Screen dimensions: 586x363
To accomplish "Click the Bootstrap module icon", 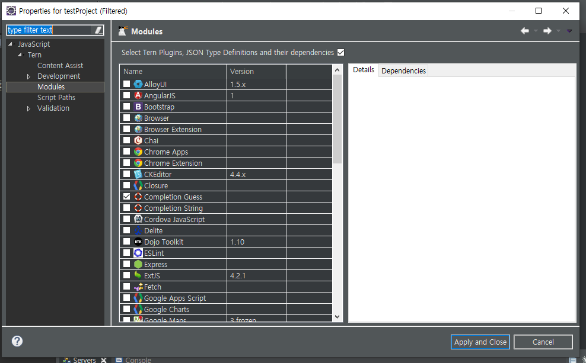I will coord(138,107).
